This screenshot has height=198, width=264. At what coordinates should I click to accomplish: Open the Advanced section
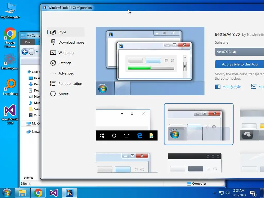point(66,73)
